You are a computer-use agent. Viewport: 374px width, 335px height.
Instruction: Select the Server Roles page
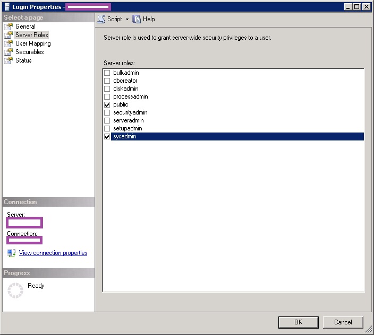32,35
